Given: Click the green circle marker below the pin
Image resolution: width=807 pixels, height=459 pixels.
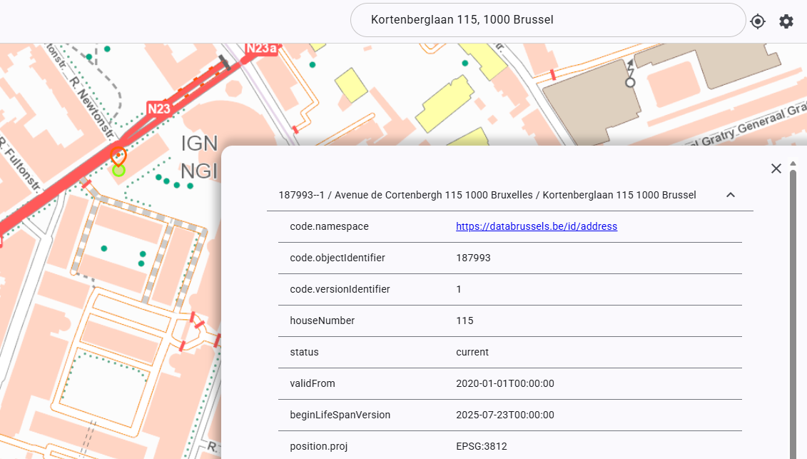Looking at the screenshot, I should pyautogui.click(x=119, y=170).
